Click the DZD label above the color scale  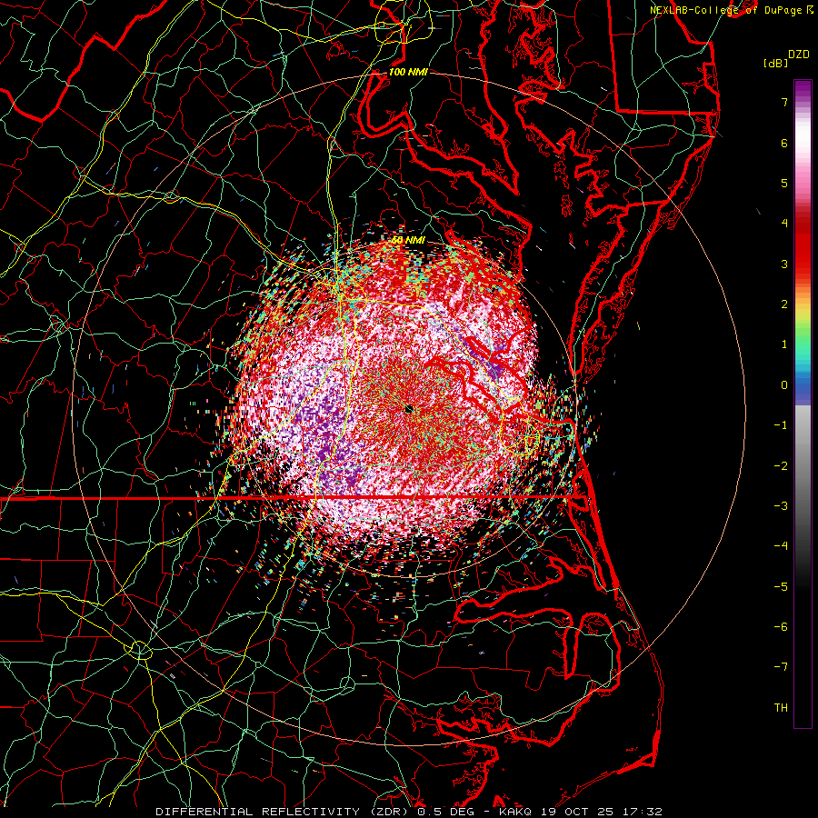click(x=799, y=55)
